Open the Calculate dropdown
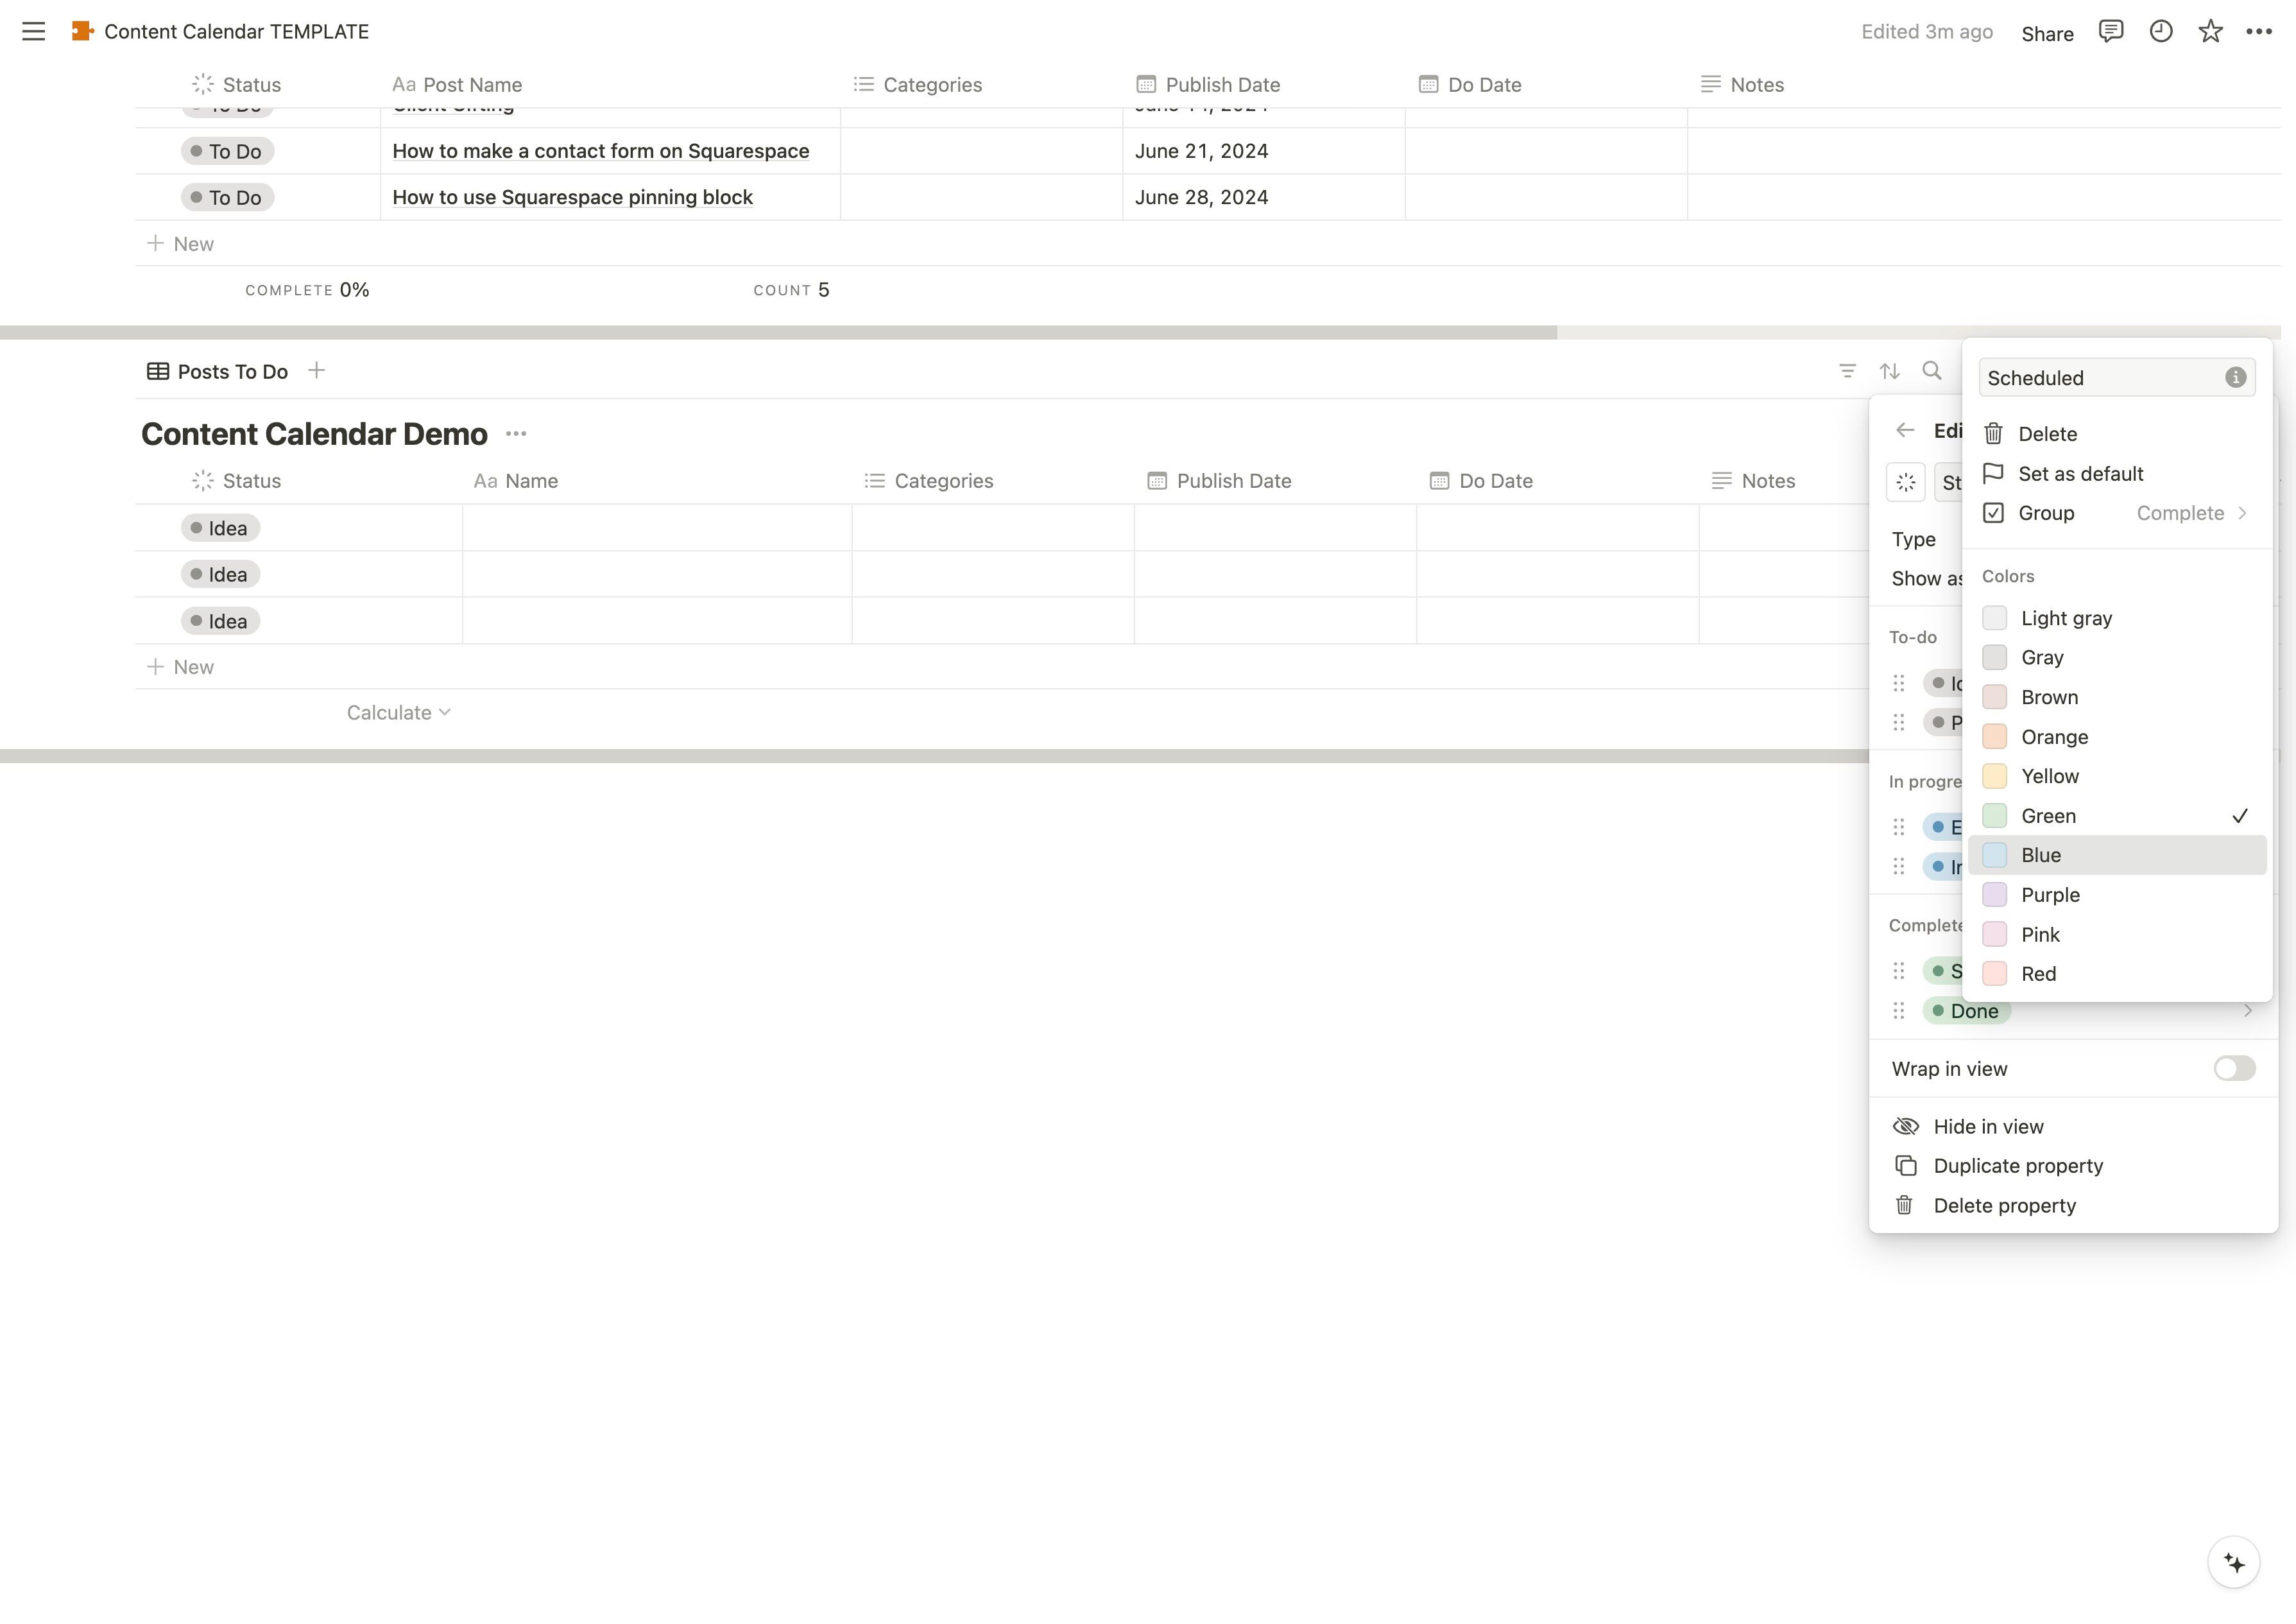2296x1624 pixels. [398, 713]
